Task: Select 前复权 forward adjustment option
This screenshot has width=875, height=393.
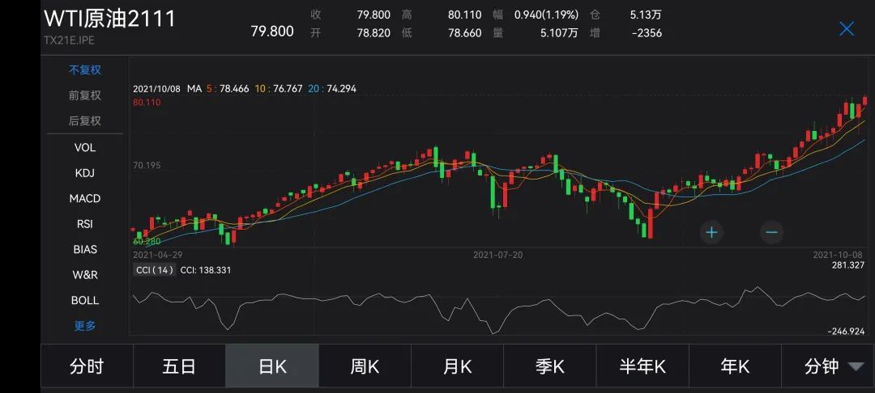Action: (x=85, y=95)
